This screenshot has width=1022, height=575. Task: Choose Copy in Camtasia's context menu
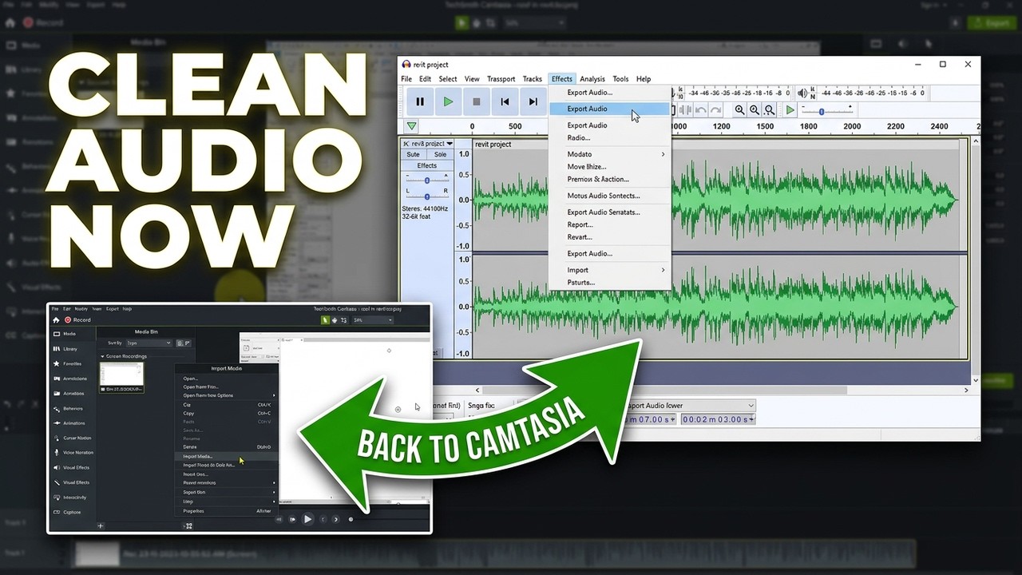coord(226,414)
